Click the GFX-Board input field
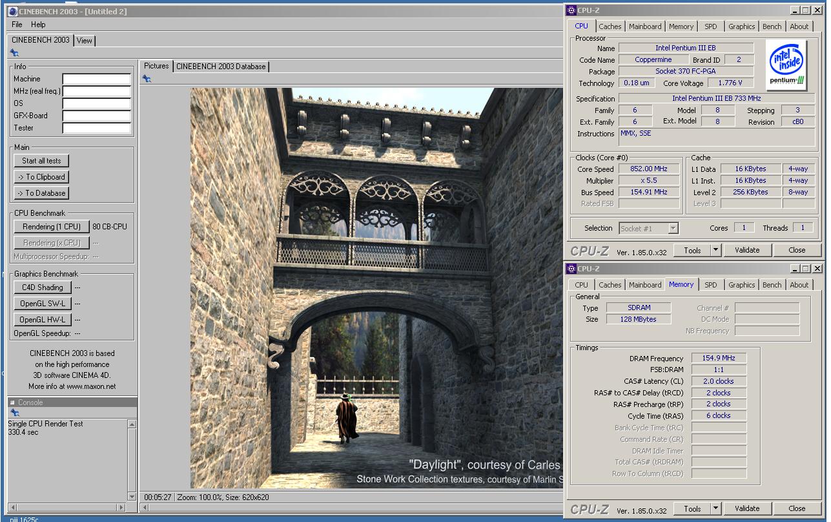This screenshot has height=522, width=831. (x=97, y=116)
